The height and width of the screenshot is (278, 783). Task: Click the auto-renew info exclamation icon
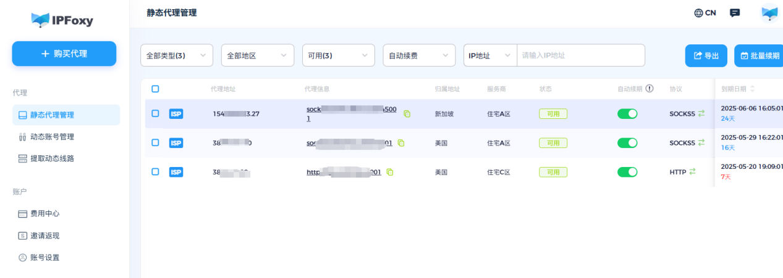pos(650,89)
